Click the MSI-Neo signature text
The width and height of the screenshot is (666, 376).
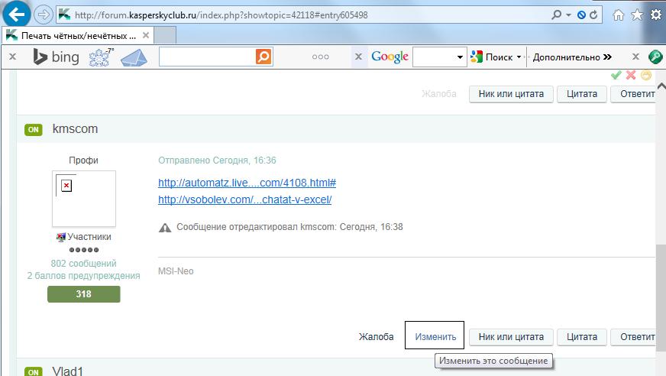coord(176,271)
